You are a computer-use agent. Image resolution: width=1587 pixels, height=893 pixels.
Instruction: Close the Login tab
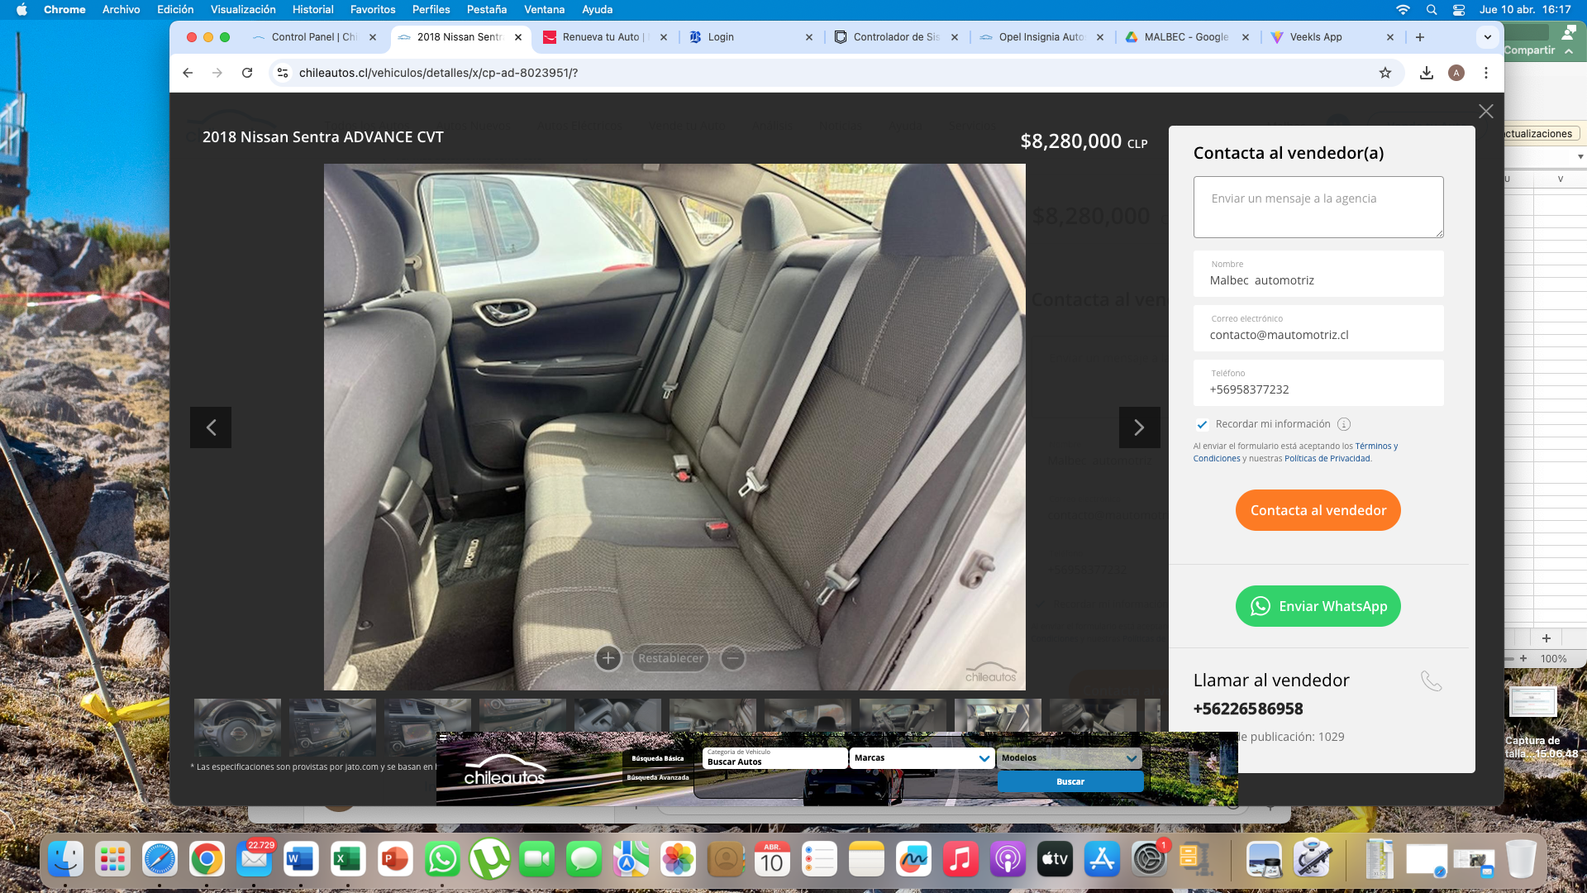809,37
